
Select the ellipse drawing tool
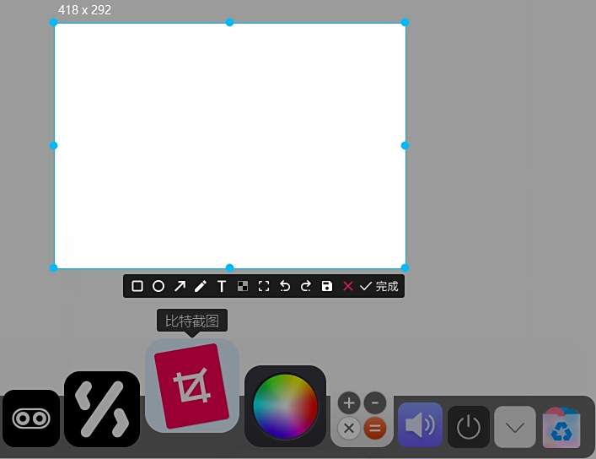tap(158, 286)
